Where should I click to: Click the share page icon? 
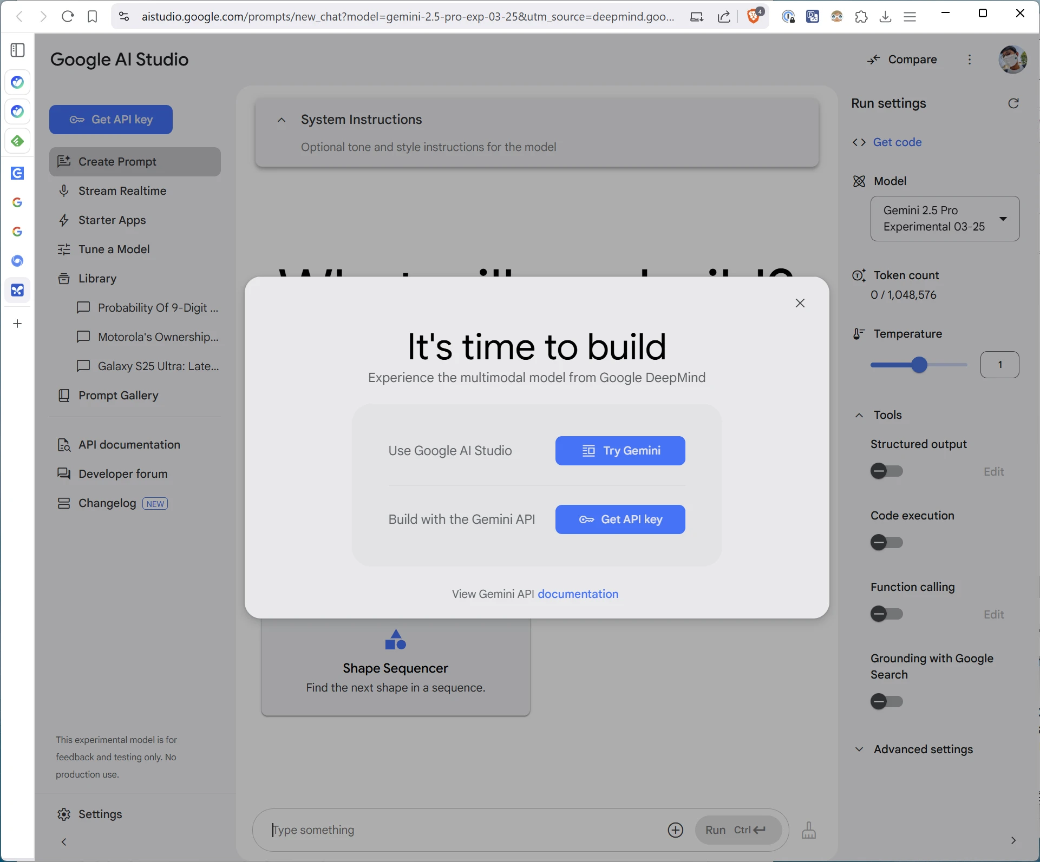[x=724, y=17]
